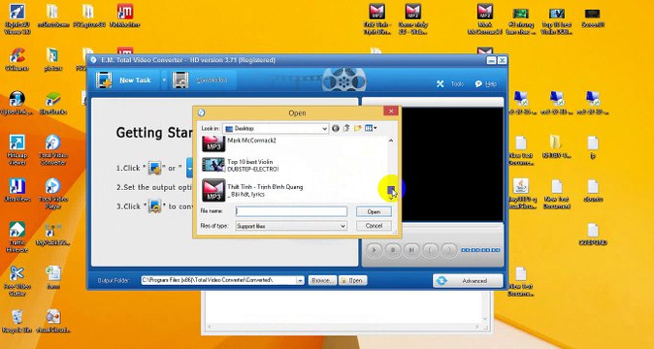The image size is (654, 349).
Task: Click the Play button in preview panel
Action: click(x=375, y=250)
